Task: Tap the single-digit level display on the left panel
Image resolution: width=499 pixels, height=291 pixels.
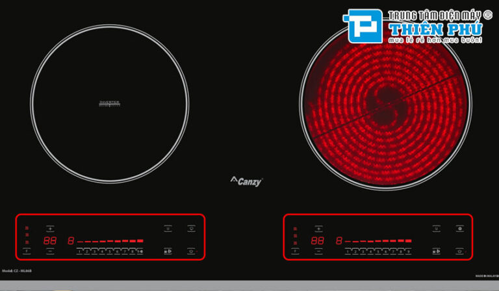Action: pos(71,240)
